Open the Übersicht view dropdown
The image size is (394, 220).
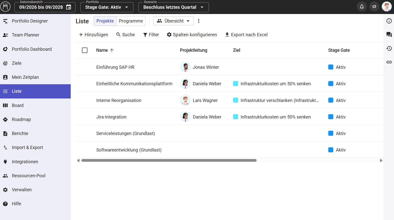[x=173, y=21]
